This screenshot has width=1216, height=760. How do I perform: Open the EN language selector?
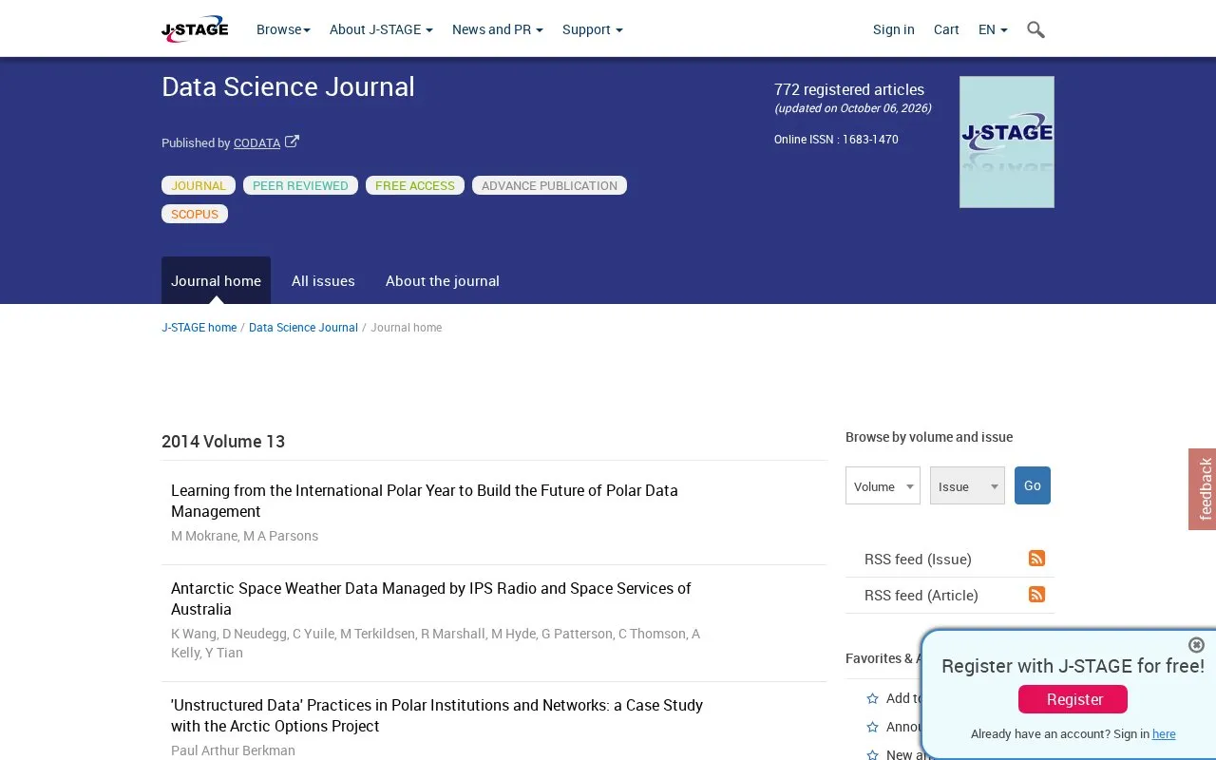click(x=993, y=29)
